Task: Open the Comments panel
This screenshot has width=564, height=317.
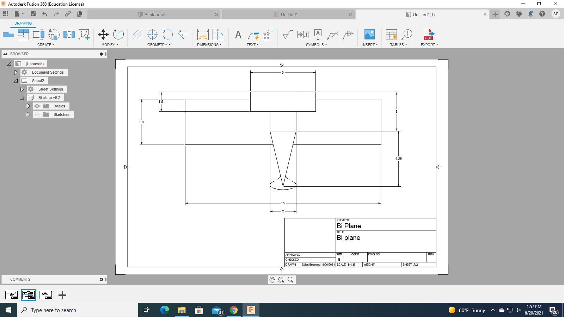Action: click(x=21, y=279)
